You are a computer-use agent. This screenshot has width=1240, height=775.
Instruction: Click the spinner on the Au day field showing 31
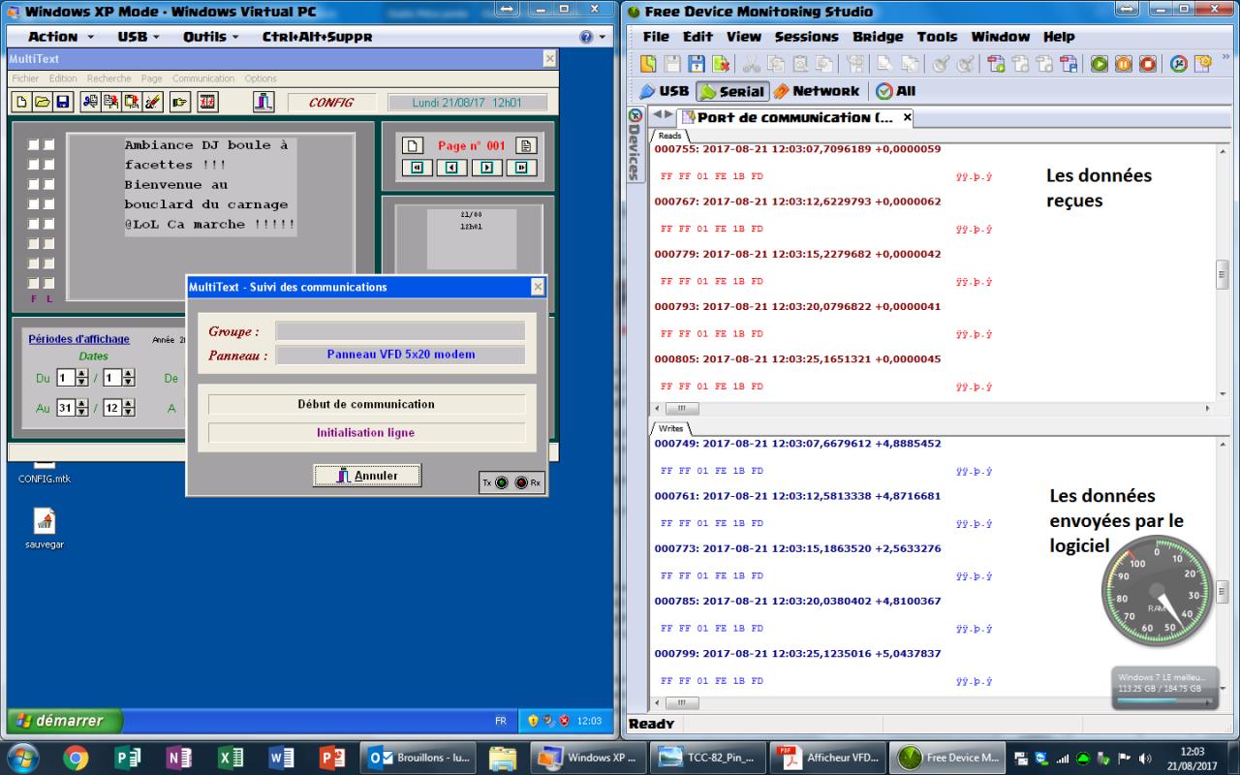[81, 409]
